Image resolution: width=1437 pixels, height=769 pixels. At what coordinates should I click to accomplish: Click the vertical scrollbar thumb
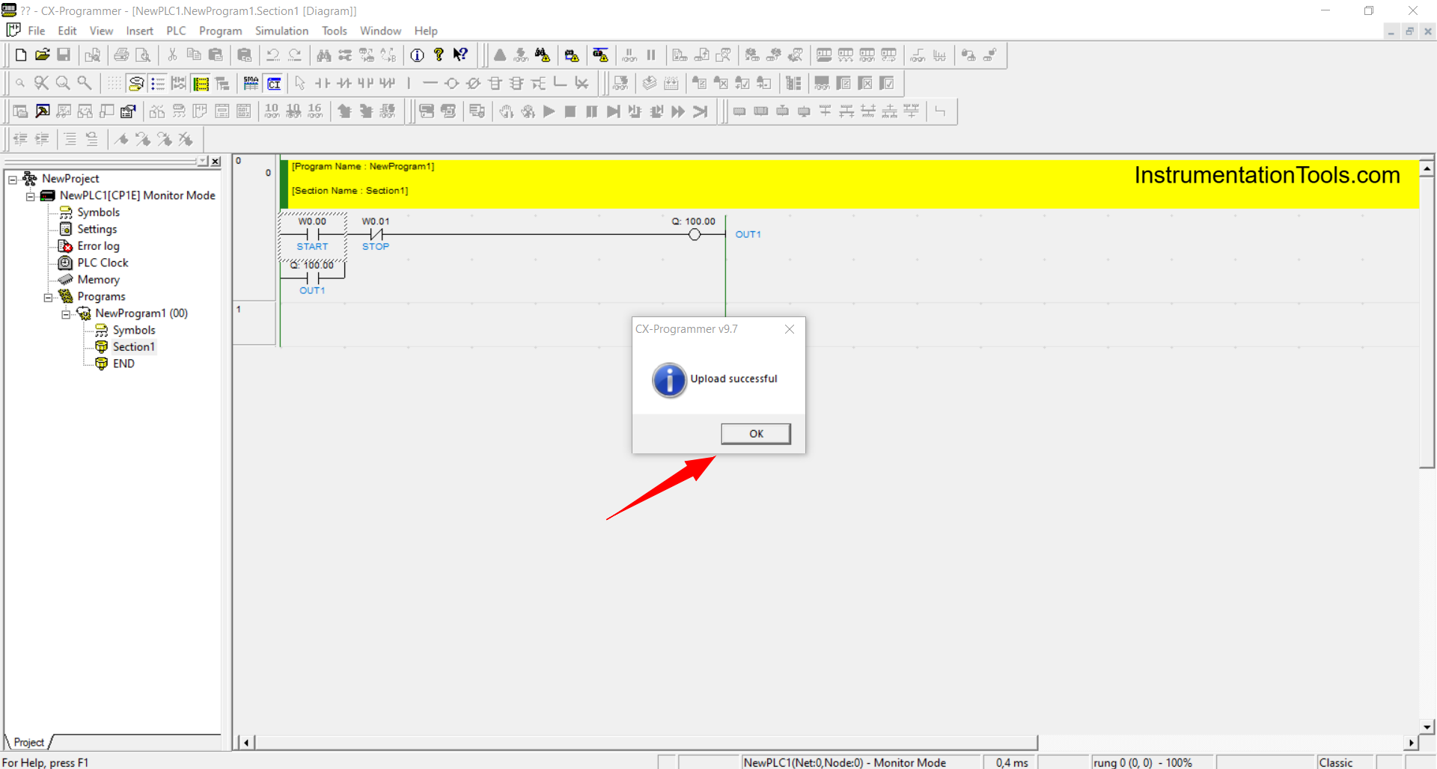(x=1427, y=322)
